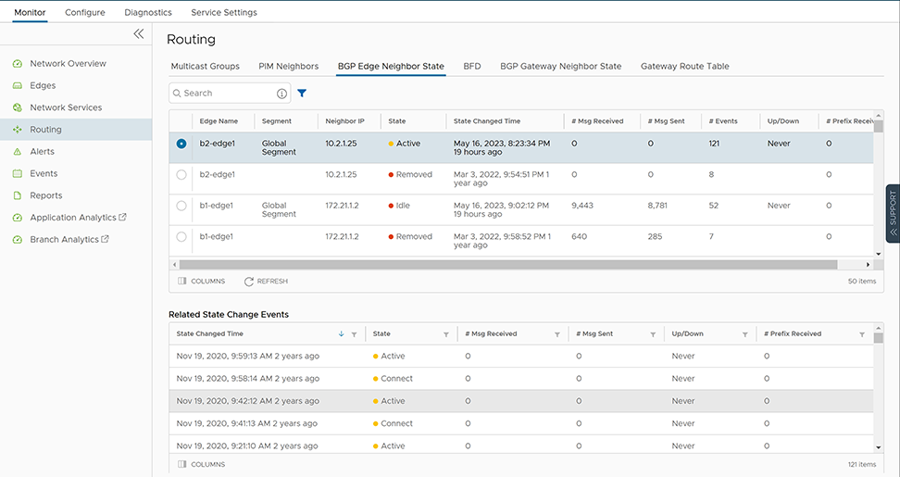The height and width of the screenshot is (477, 900).
Task: Click the REFRESH button under neighbor table
Action: tap(266, 281)
